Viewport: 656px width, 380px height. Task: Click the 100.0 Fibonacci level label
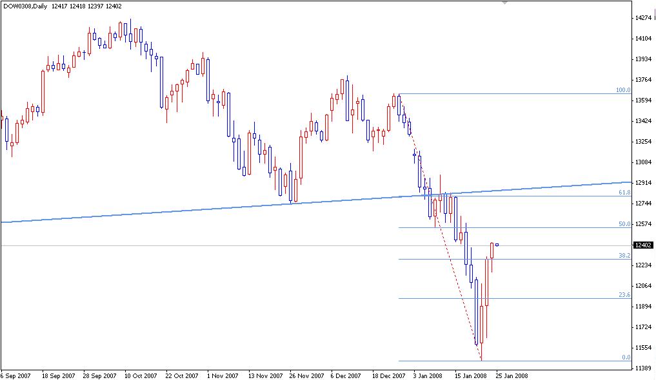pyautogui.click(x=622, y=90)
